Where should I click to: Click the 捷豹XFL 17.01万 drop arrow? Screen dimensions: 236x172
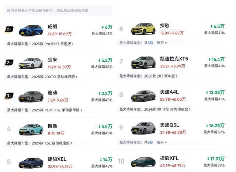pos(208,159)
